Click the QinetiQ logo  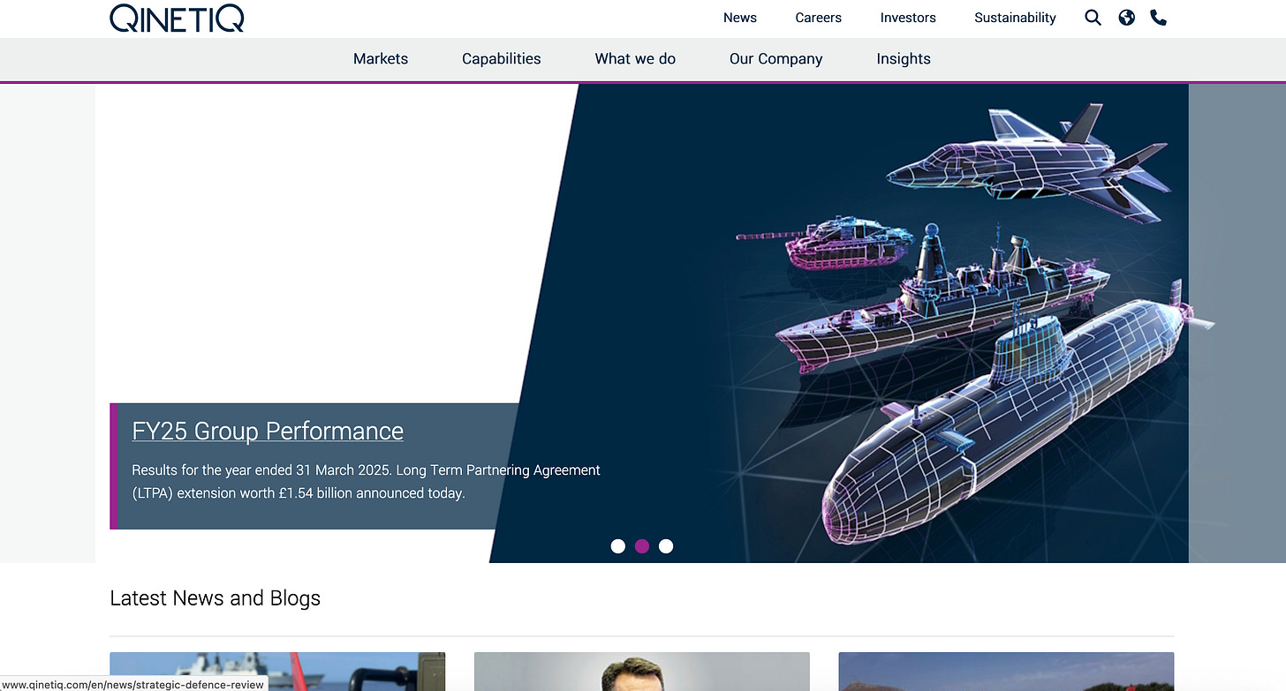tap(177, 18)
